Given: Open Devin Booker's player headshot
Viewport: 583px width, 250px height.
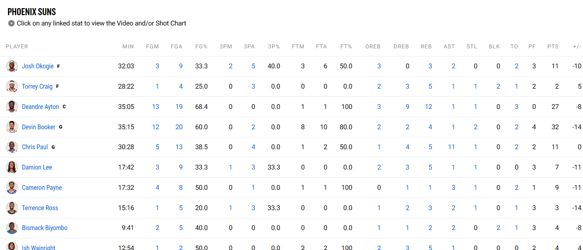Looking at the screenshot, I should [x=12, y=127].
